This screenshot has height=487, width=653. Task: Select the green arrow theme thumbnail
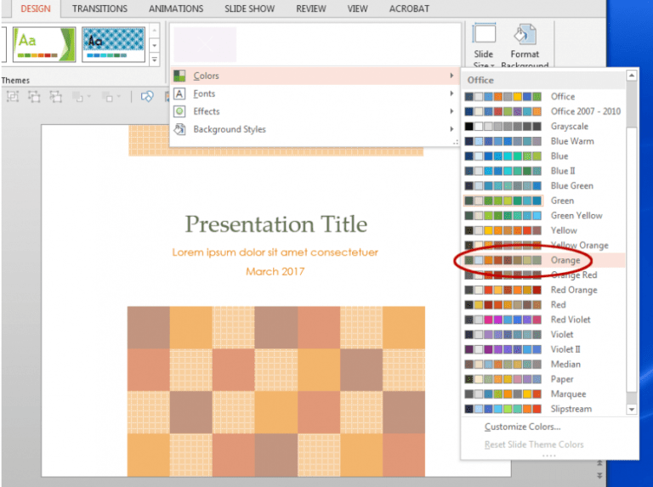point(44,44)
